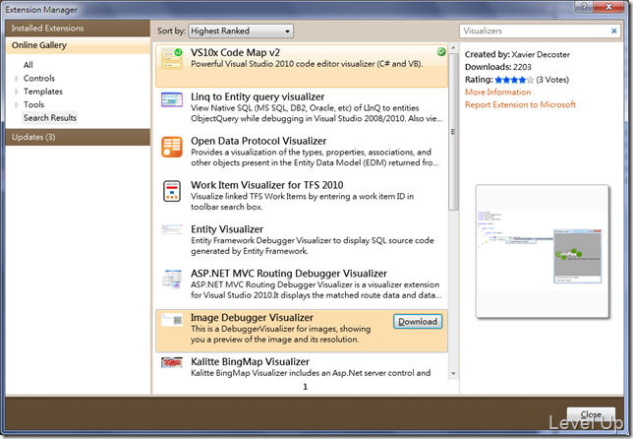633x439 pixels.
Task: Click the results list scrollbar thumb
Action: coord(453,131)
